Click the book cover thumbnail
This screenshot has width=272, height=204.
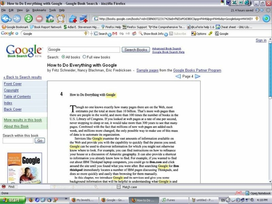(x=25, y=168)
